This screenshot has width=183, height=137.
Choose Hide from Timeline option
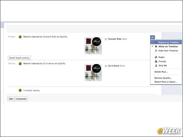click(166, 51)
